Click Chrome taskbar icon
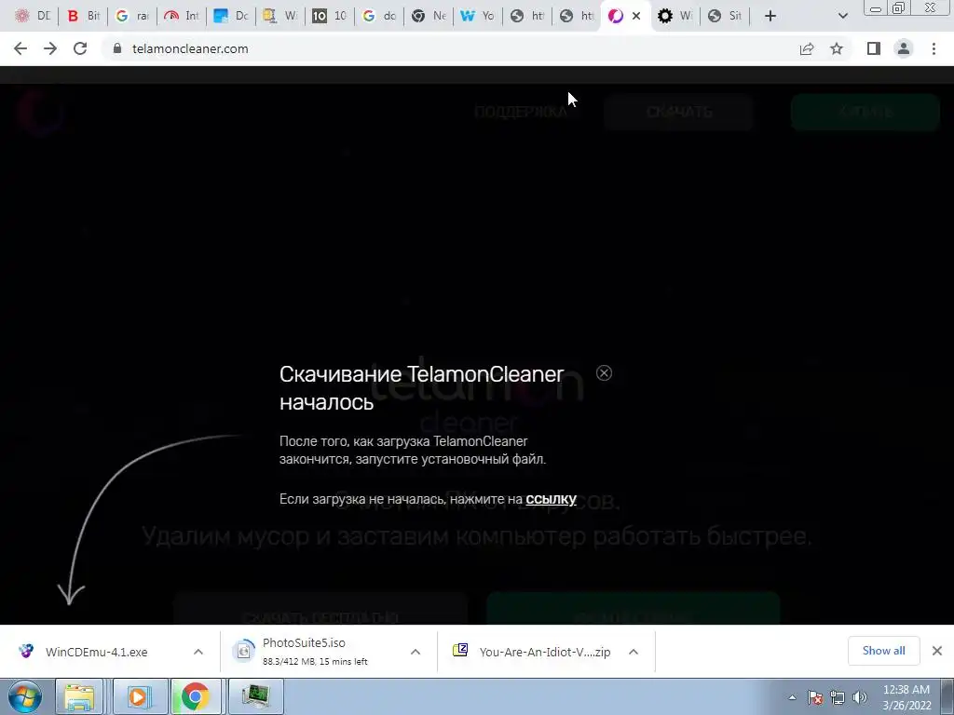The width and height of the screenshot is (954, 715). pyautogui.click(x=196, y=696)
